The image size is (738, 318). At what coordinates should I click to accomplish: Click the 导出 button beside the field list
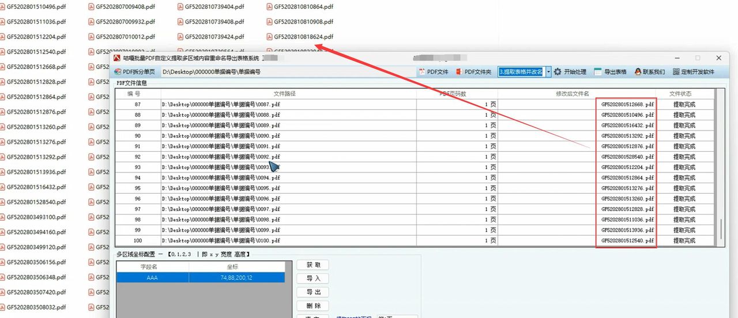tap(313, 292)
